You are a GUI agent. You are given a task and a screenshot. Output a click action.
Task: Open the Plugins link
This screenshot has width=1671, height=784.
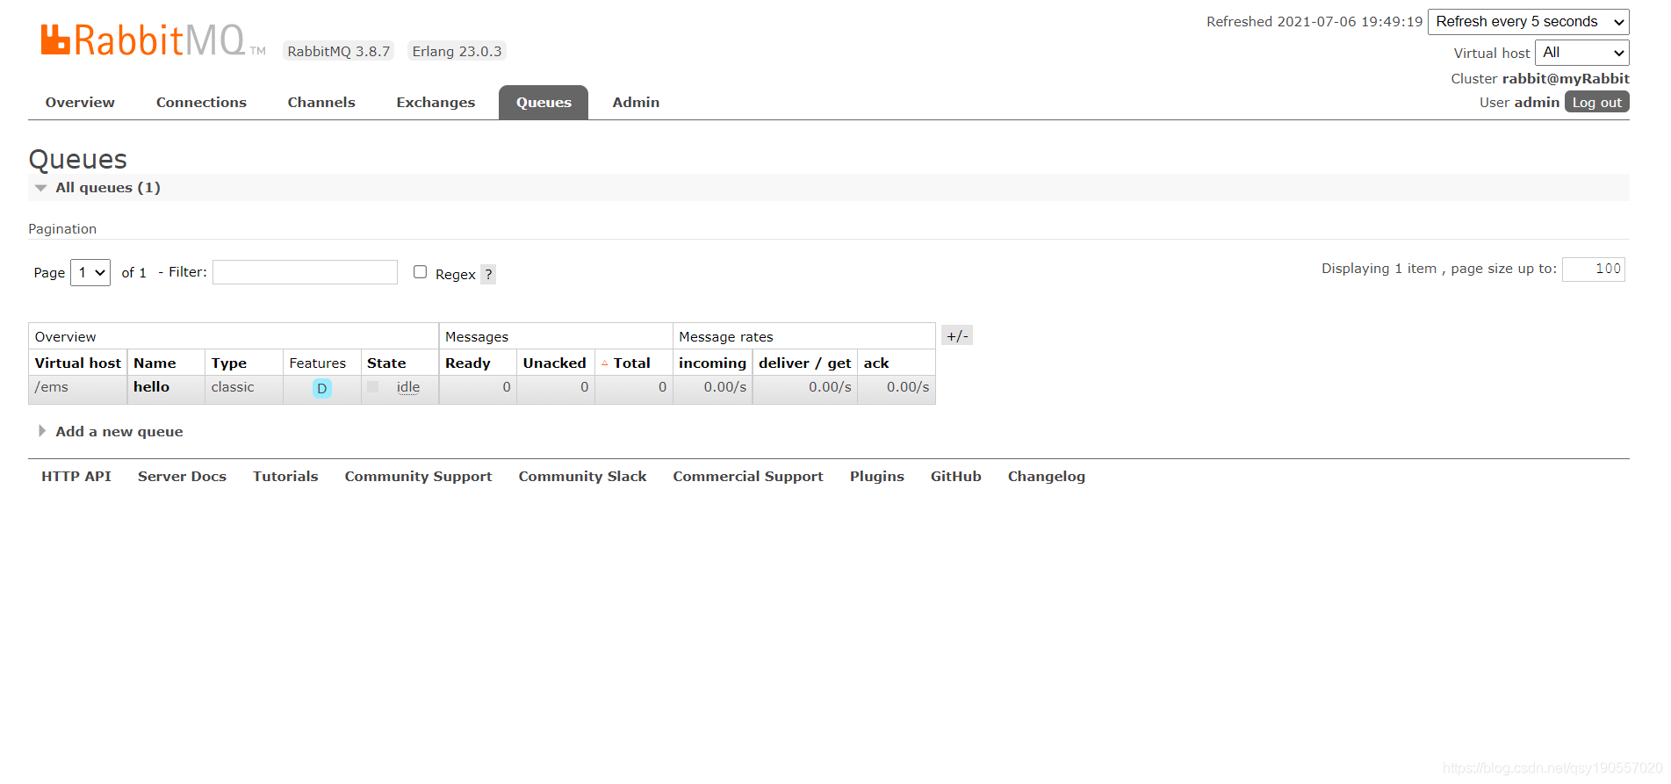[876, 477]
